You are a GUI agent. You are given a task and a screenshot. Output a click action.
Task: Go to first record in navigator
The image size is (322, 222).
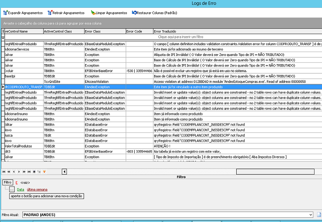point(4,172)
